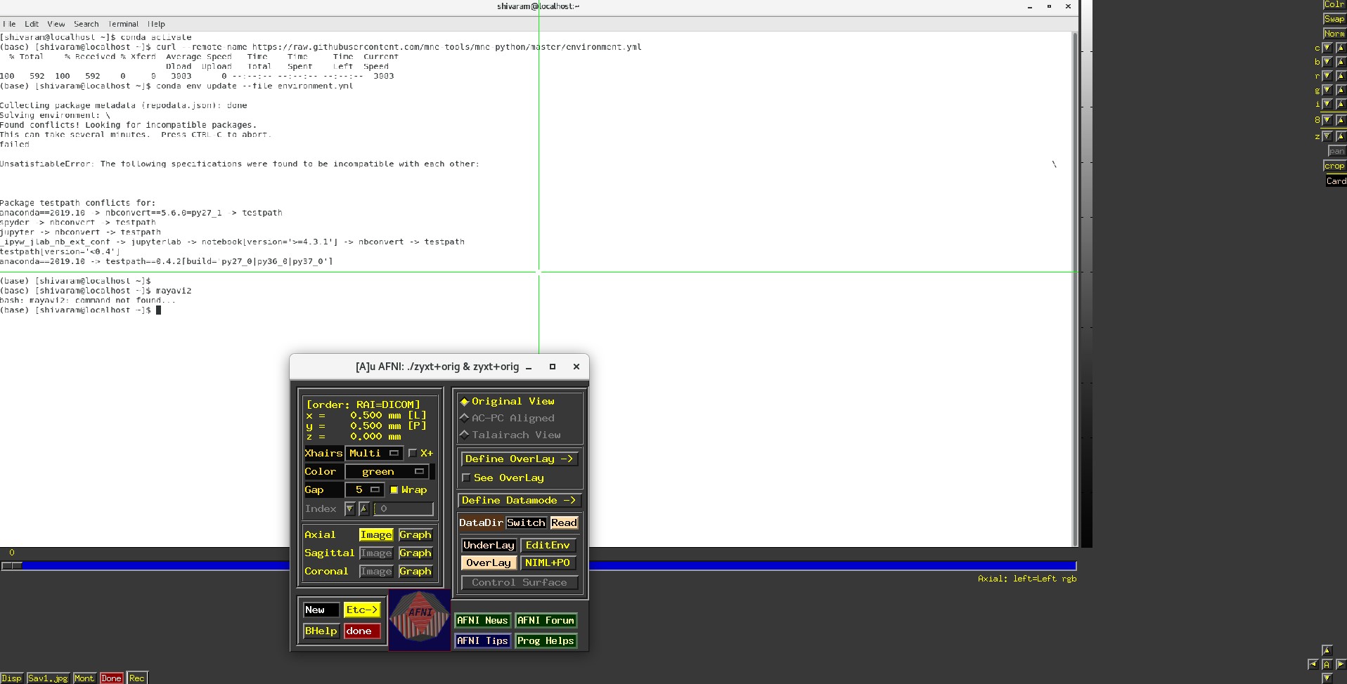
Task: Click the down arrow next to 'r' (rotate)
Action: pos(1327,76)
